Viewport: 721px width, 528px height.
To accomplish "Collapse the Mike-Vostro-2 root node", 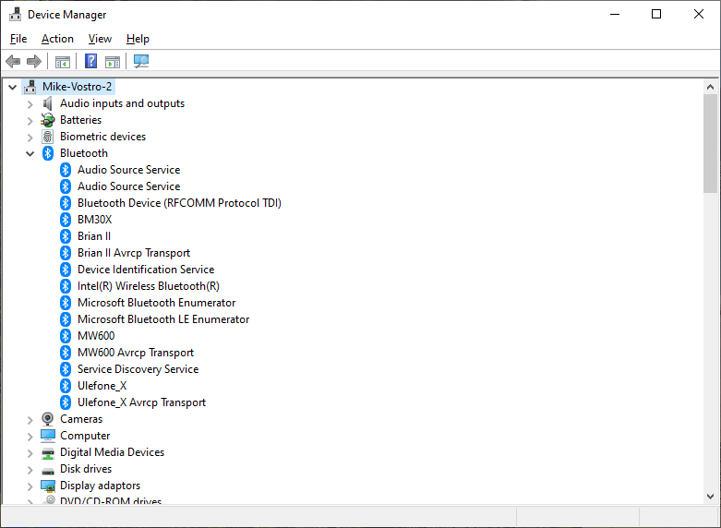I will pyautogui.click(x=13, y=87).
